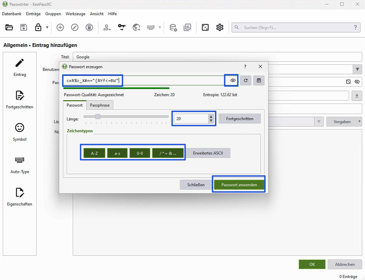Open the database reports icon
365x280 pixels.
pos(187,28)
